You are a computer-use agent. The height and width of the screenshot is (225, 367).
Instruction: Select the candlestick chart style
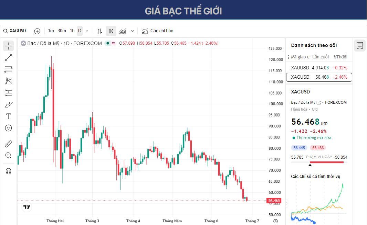[x=111, y=31]
